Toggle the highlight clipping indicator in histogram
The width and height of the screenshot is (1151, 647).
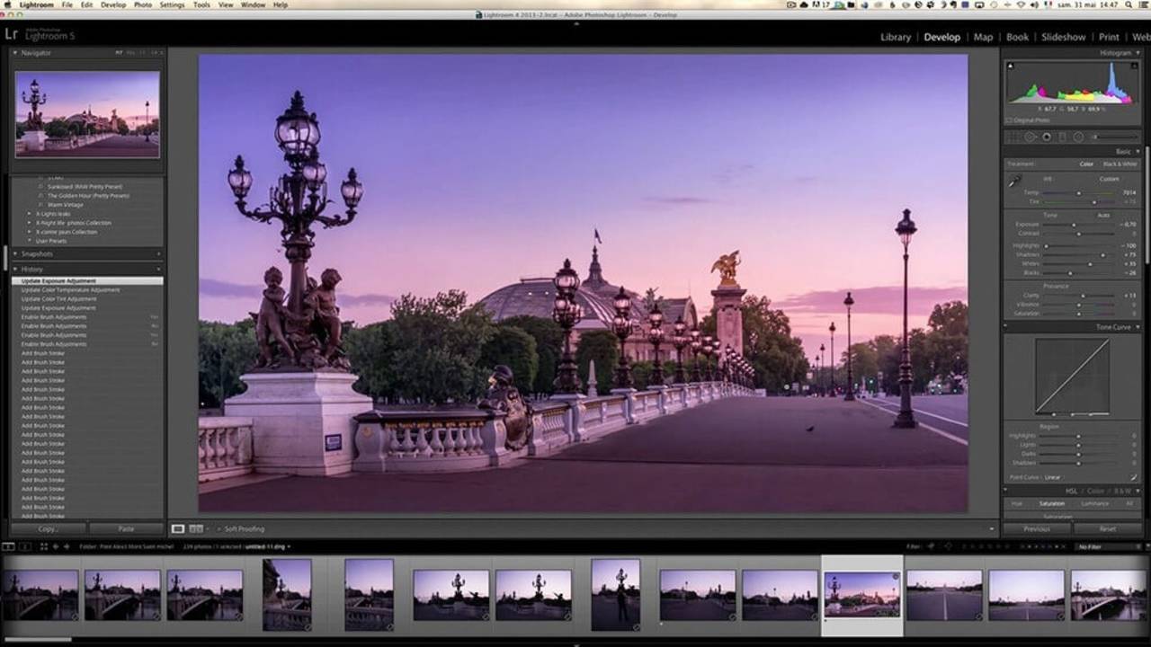[x=1135, y=66]
